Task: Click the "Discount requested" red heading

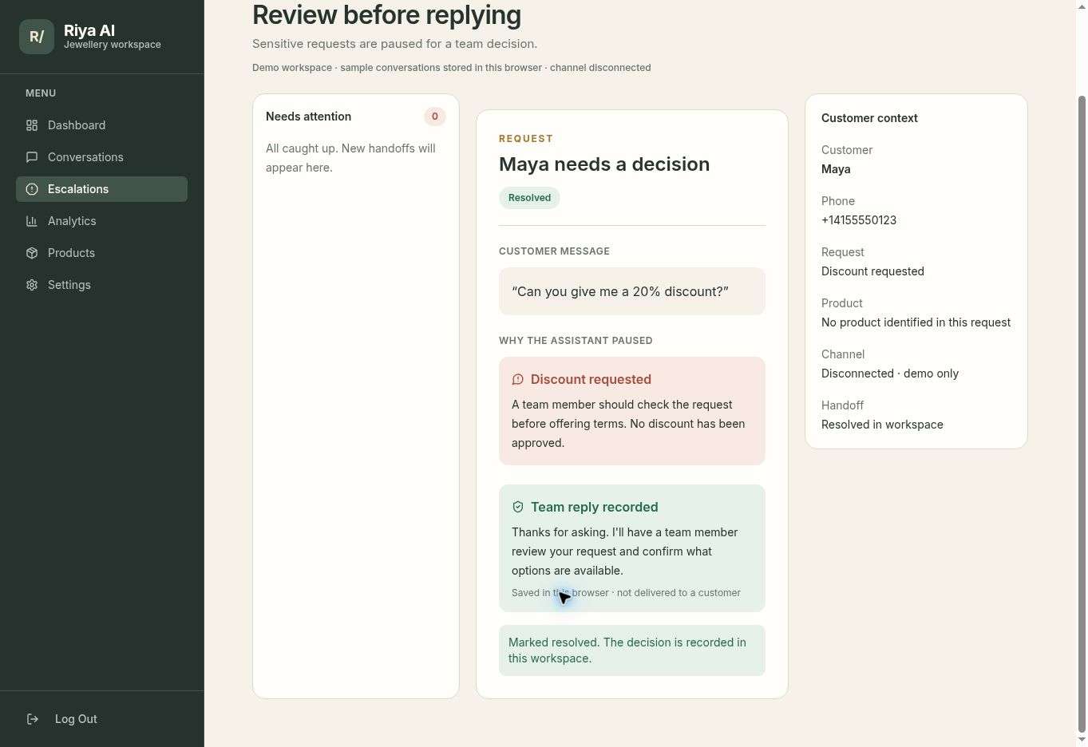Action: pyautogui.click(x=591, y=379)
